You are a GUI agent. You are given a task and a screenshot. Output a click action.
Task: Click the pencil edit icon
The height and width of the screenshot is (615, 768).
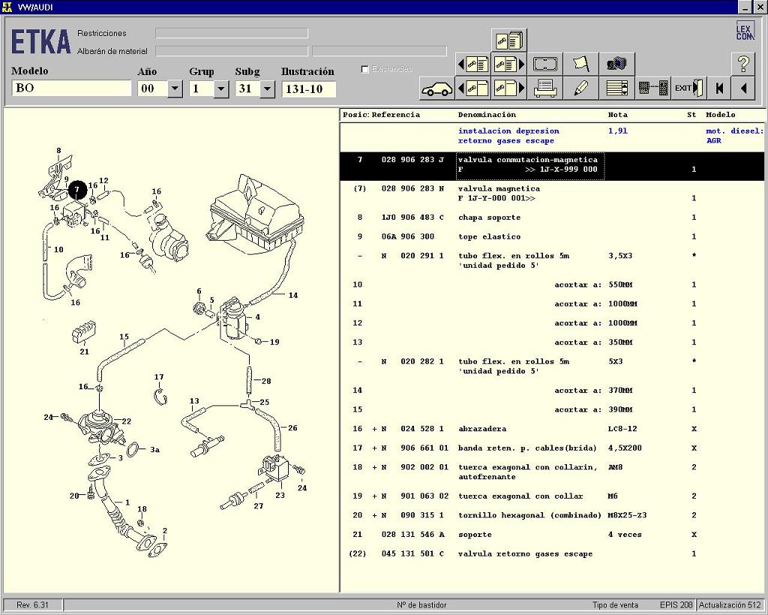click(581, 88)
